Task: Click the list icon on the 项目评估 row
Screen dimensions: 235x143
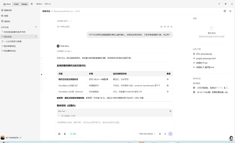Action: [36, 36]
